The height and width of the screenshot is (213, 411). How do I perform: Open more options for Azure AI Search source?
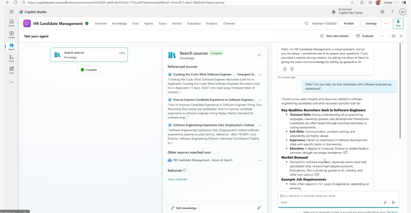click(260, 160)
